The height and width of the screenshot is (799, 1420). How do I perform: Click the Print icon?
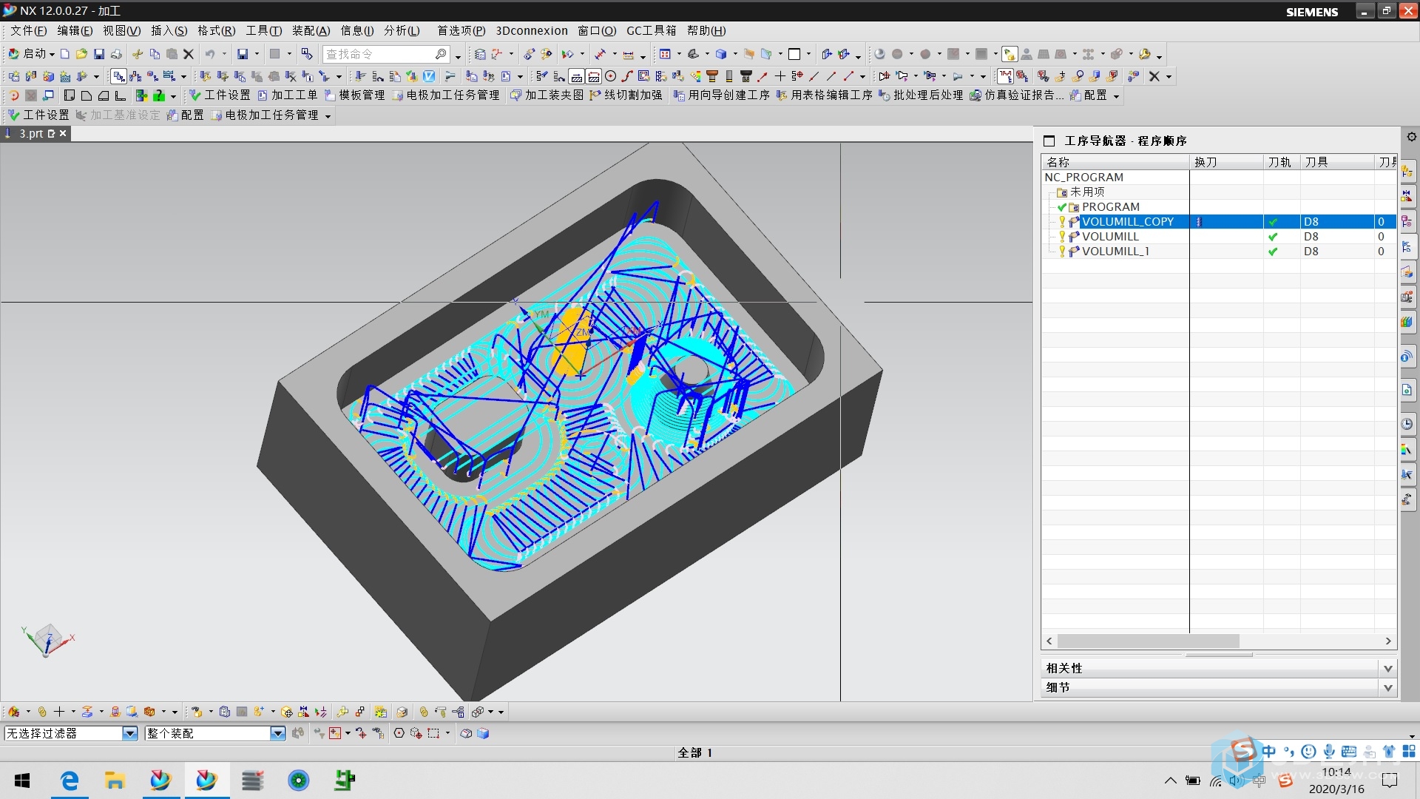click(x=116, y=54)
